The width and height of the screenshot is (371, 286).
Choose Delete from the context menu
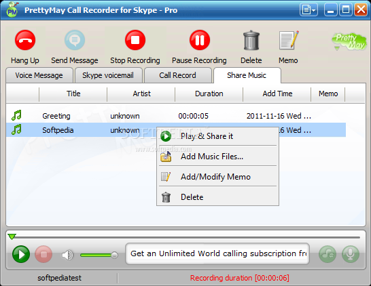pyautogui.click(x=217, y=197)
